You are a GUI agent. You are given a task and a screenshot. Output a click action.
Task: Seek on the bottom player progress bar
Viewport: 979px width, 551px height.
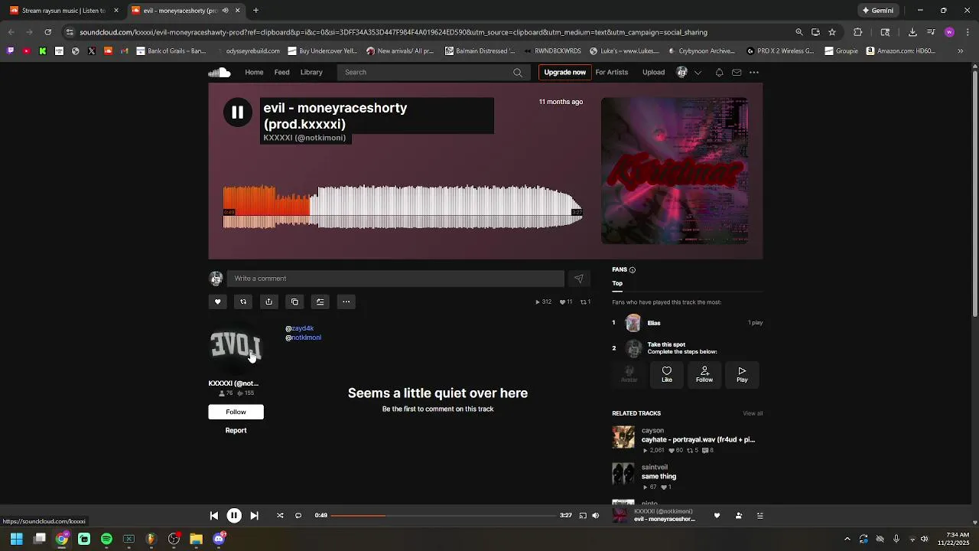pos(444,516)
